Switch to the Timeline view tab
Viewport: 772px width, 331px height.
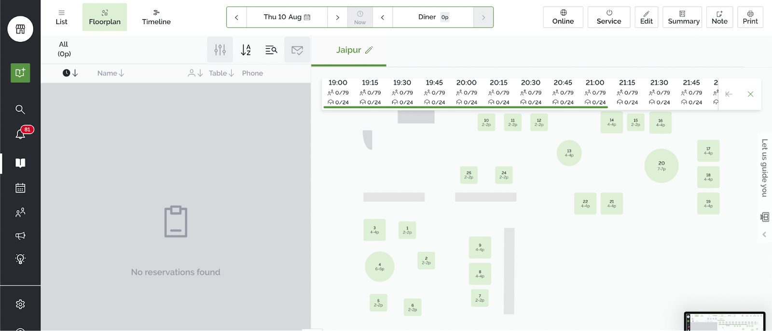click(x=156, y=17)
